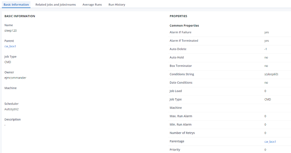Click the Auto Hold property label
This screenshot has width=291, height=153.
(177, 58)
